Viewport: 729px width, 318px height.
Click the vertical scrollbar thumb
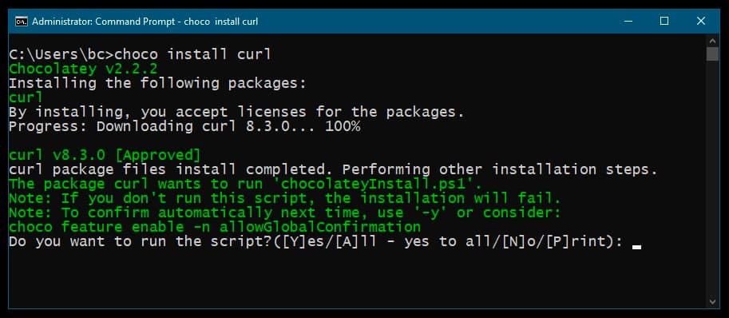coord(713,54)
